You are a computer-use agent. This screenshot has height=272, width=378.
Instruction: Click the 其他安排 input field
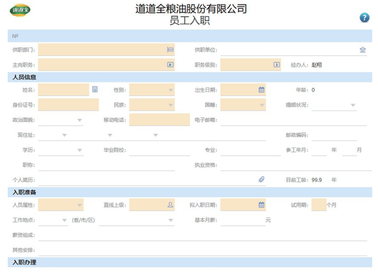pyautogui.click(x=203, y=250)
